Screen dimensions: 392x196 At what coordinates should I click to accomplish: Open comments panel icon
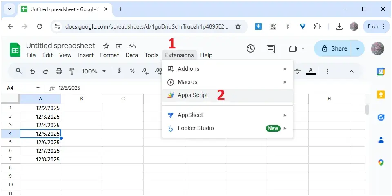click(x=270, y=49)
